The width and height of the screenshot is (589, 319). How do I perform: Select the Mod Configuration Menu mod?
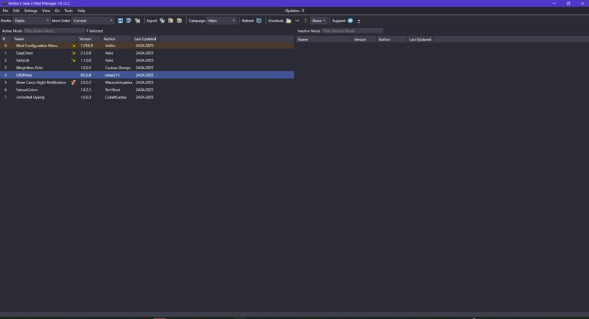click(x=147, y=45)
